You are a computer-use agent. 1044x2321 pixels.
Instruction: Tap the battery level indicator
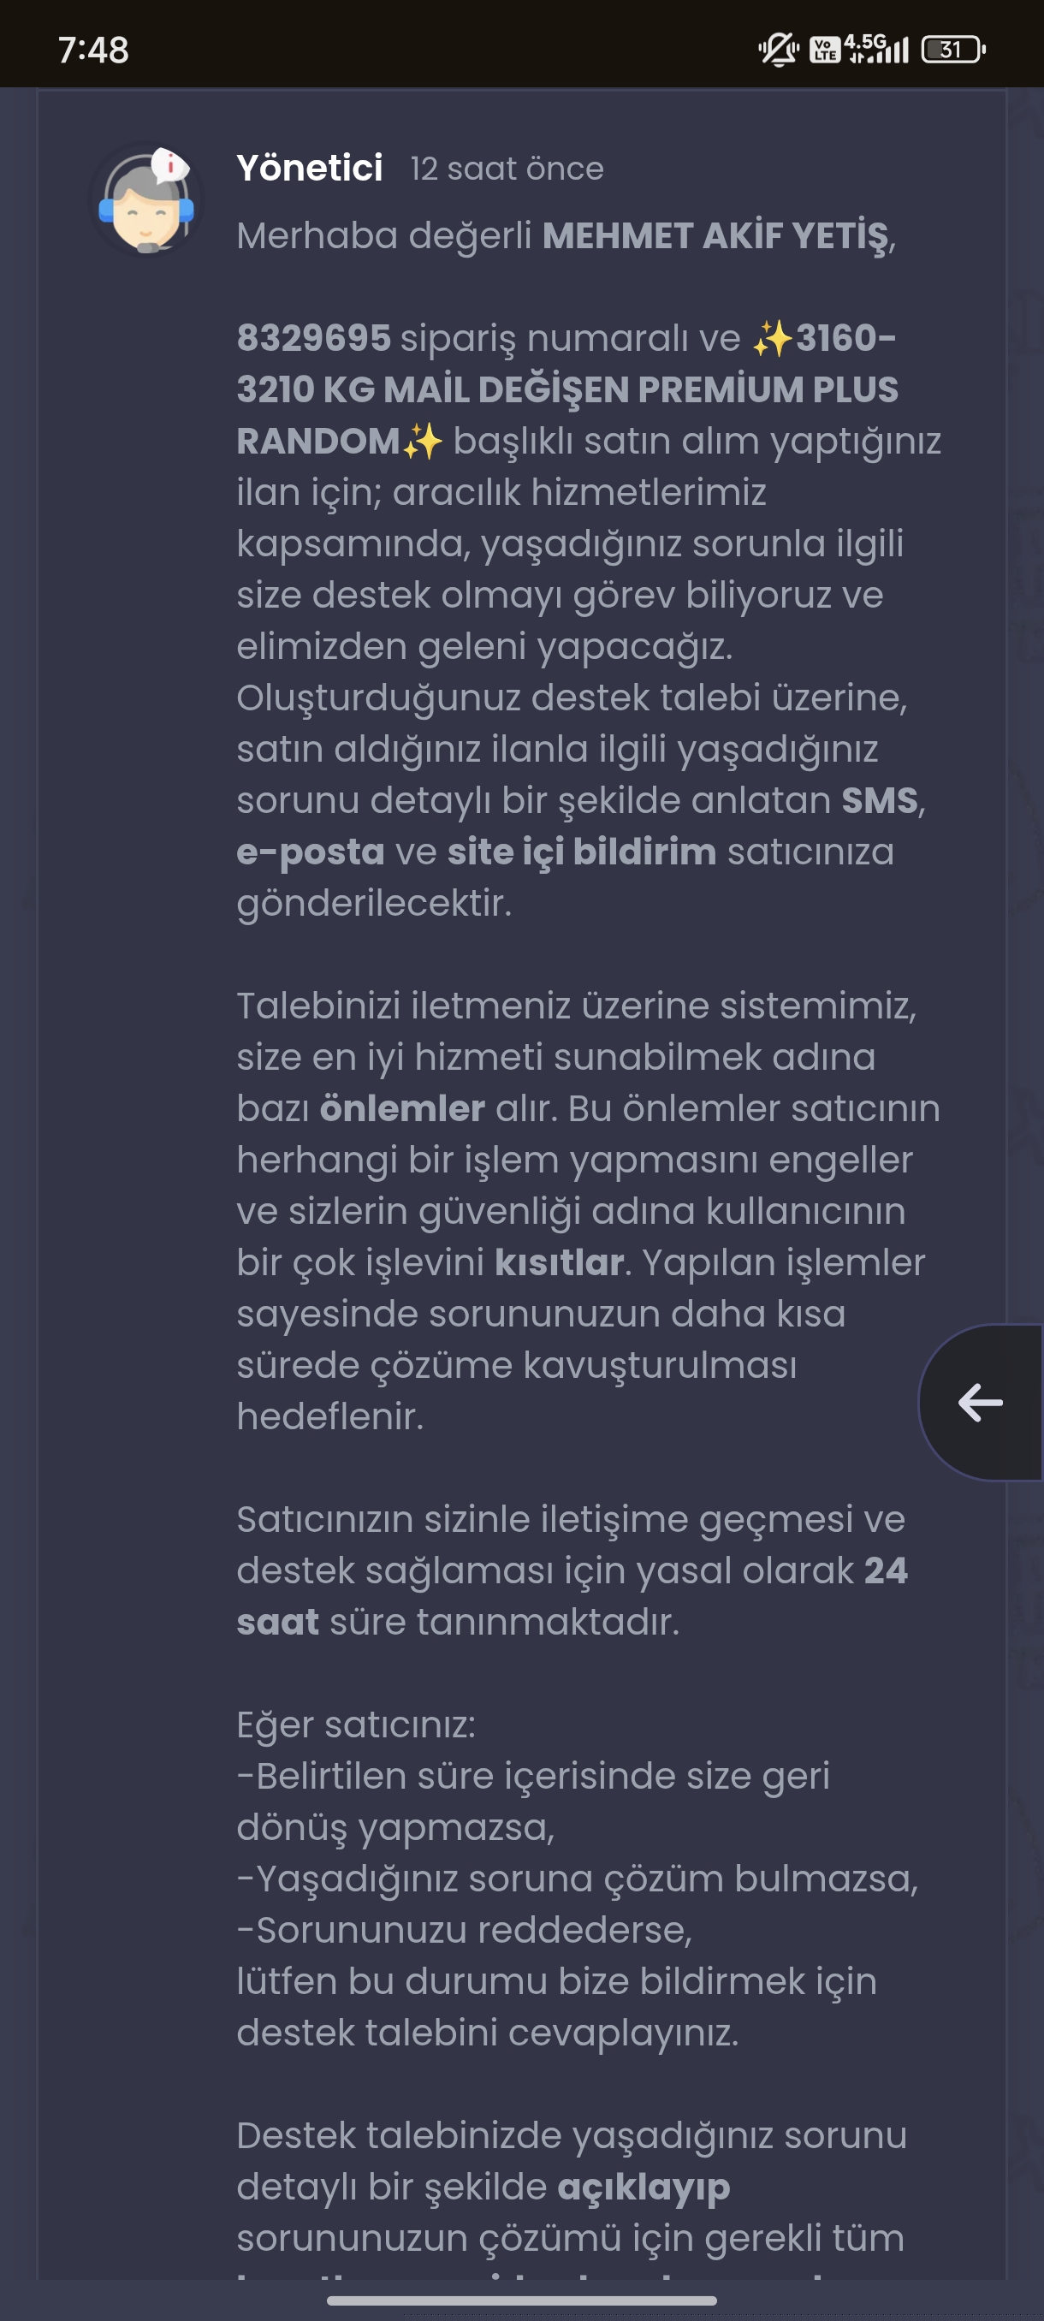pos(954,50)
